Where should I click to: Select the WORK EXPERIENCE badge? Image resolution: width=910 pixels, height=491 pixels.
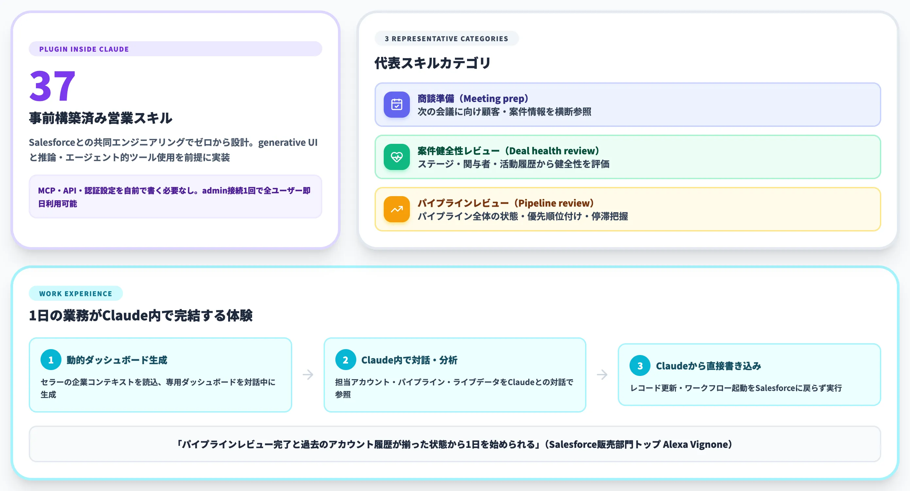76,294
